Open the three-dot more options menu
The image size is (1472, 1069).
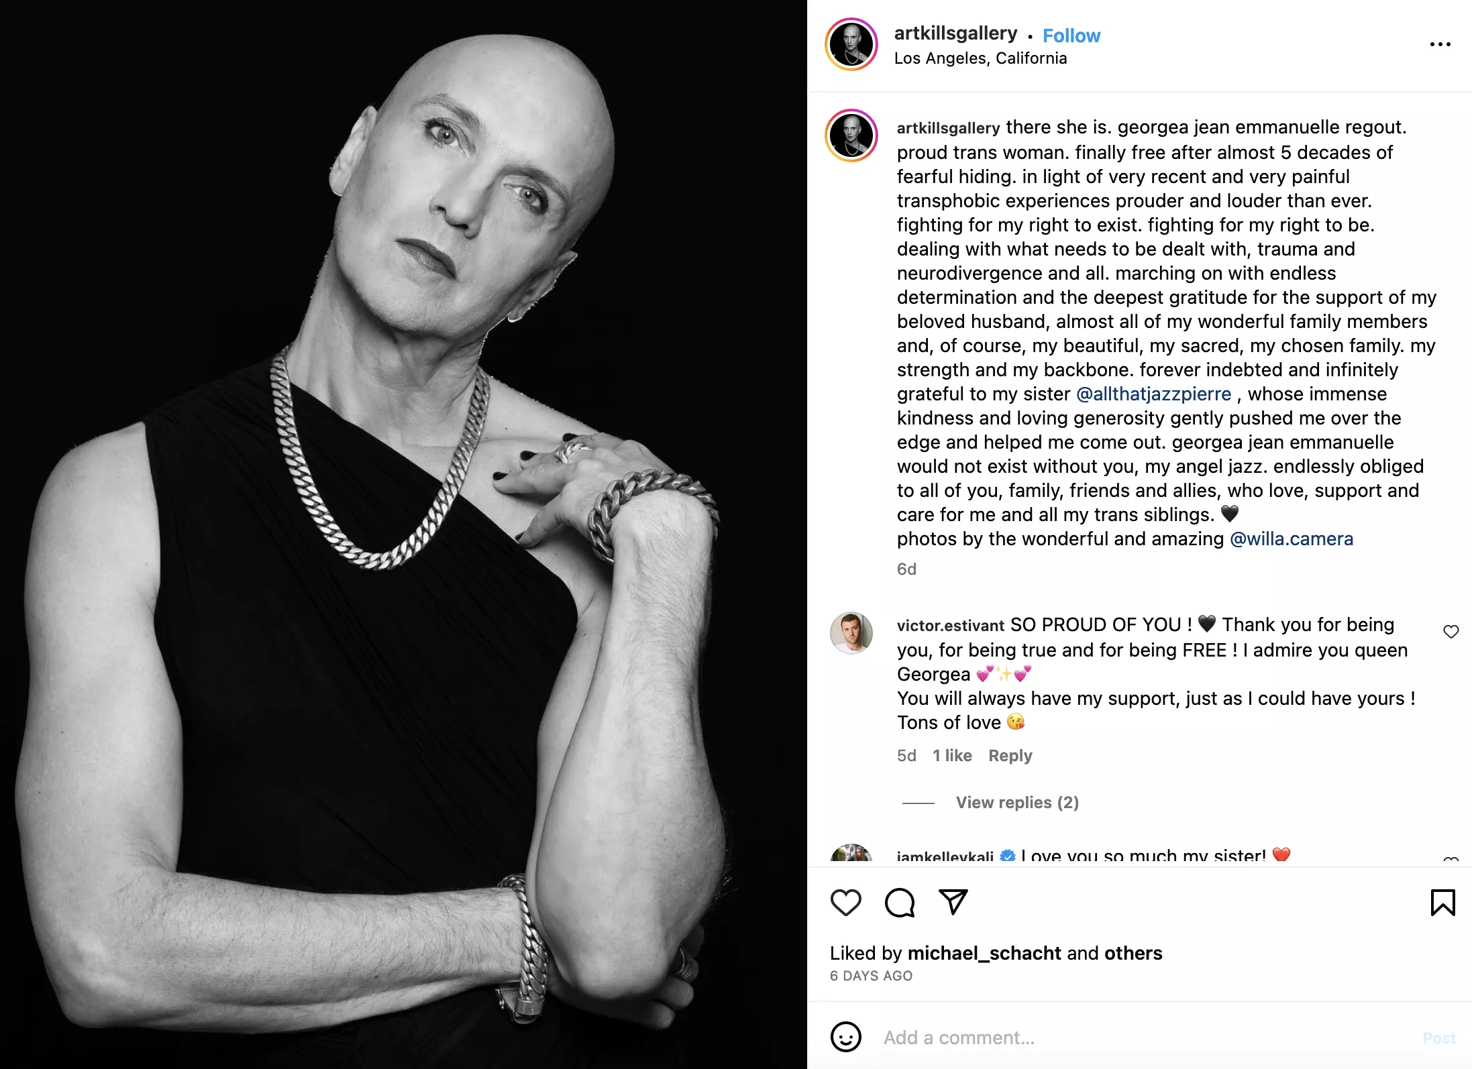tap(1440, 44)
